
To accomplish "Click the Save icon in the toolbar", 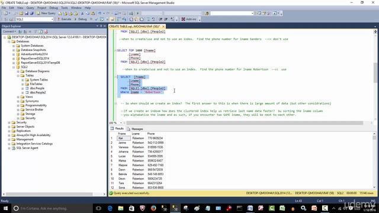I will pyautogui.click(x=27, y=13).
